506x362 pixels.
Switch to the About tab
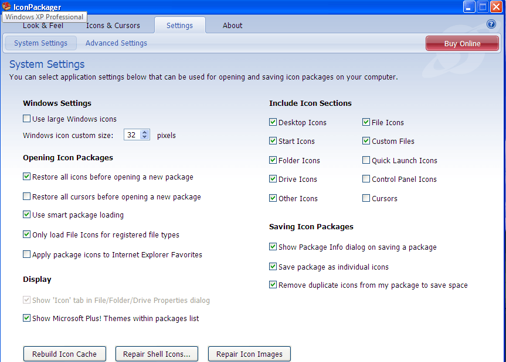[x=232, y=25]
